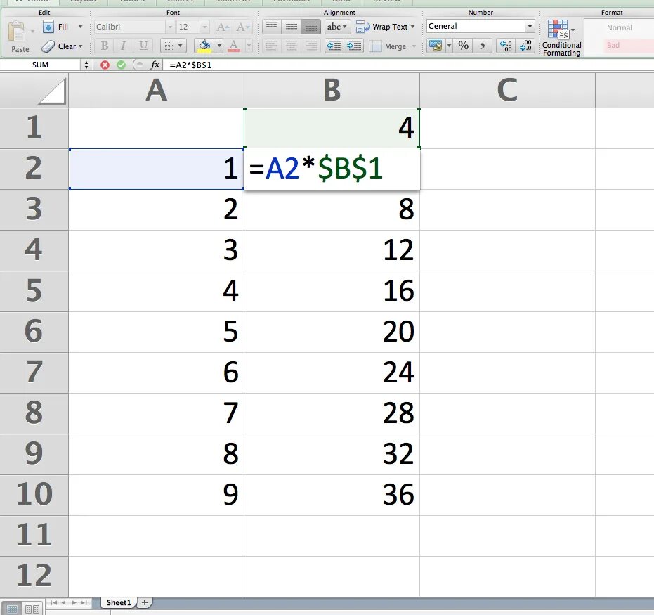Open Conditional Formatting
The height and width of the screenshot is (615, 654).
point(561,37)
